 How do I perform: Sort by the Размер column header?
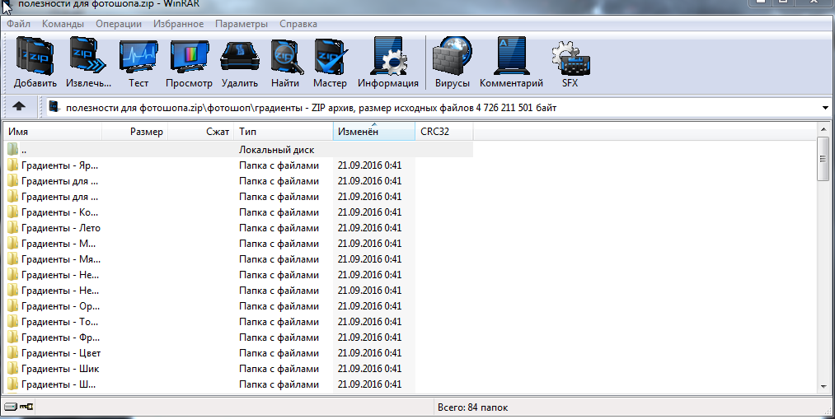click(134, 132)
